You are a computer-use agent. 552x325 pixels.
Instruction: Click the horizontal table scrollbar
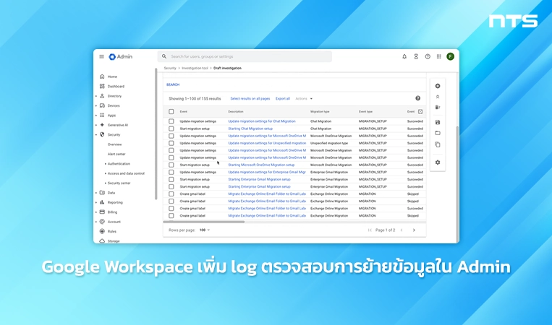pos(203,222)
